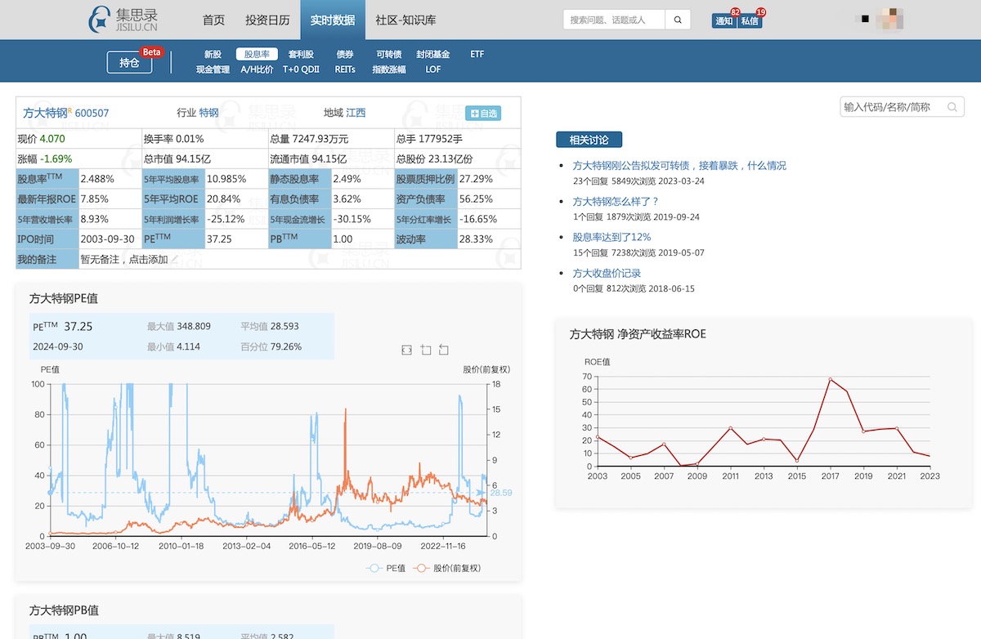Toggle PE值 series in chart legend
This screenshot has height=639, width=981.
pyautogui.click(x=387, y=568)
